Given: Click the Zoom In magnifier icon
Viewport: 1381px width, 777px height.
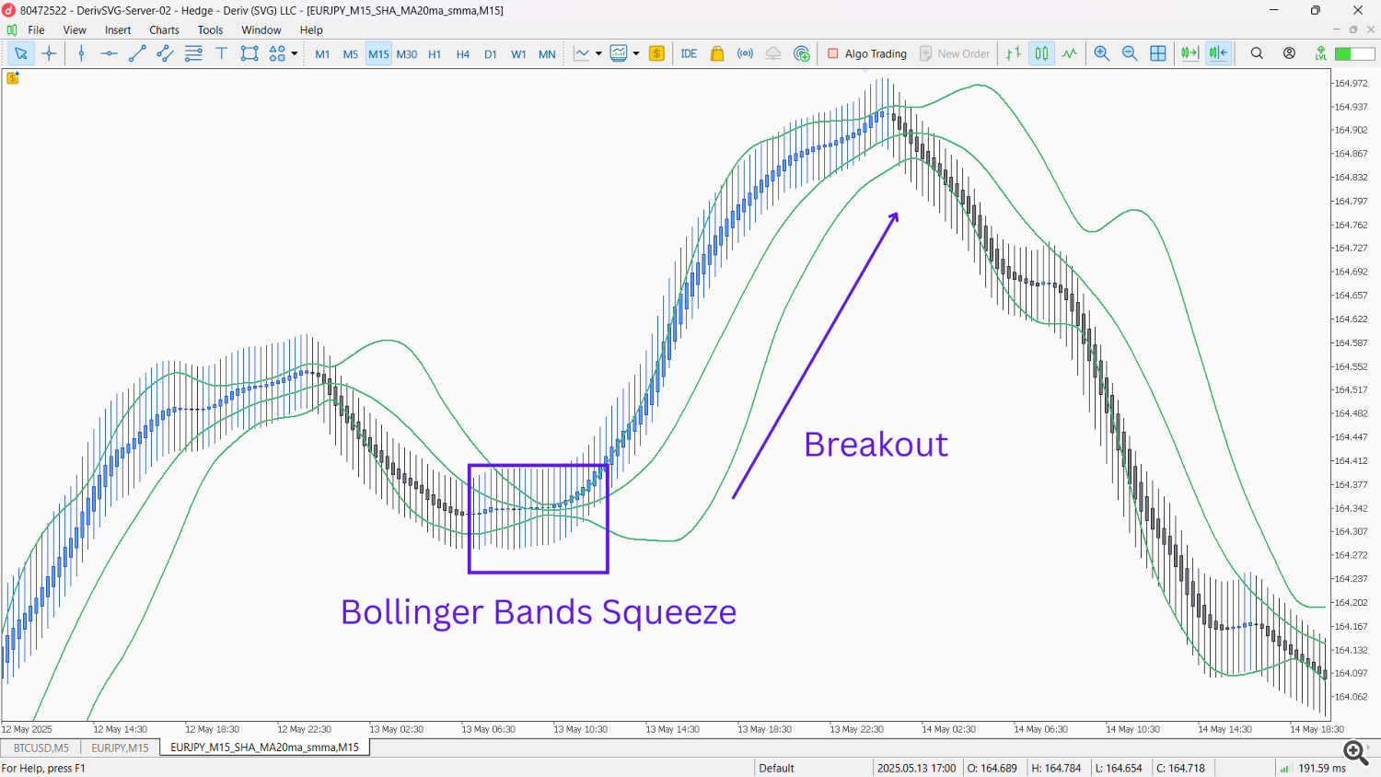Looking at the screenshot, I should click(1101, 53).
